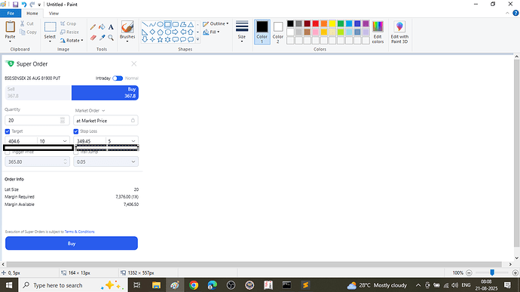Open the shape Outline dropdown
This screenshot has height=292, width=520.
click(x=216, y=23)
